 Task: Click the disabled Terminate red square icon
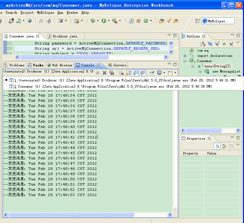pyautogui.click(x=97, y=73)
